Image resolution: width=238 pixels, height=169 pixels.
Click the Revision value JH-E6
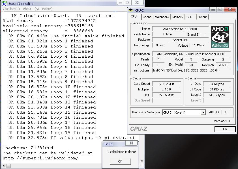pyautogui.click(x=223, y=65)
